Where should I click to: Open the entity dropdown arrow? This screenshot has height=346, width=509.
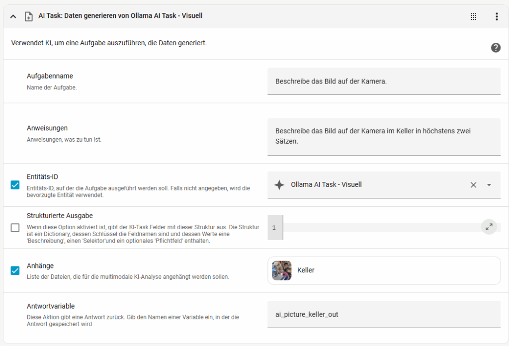(489, 185)
